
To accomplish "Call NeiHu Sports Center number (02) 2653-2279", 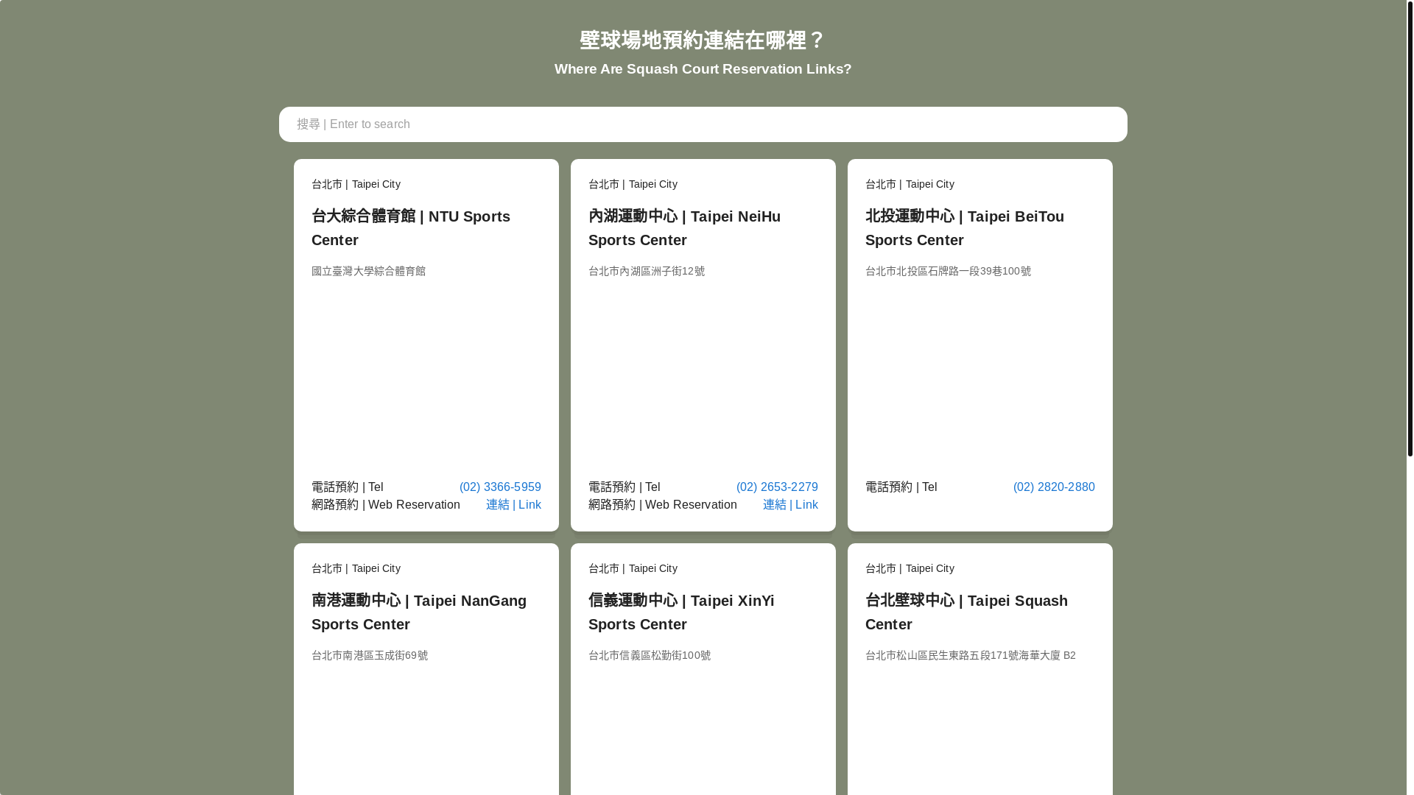I will click(x=777, y=487).
